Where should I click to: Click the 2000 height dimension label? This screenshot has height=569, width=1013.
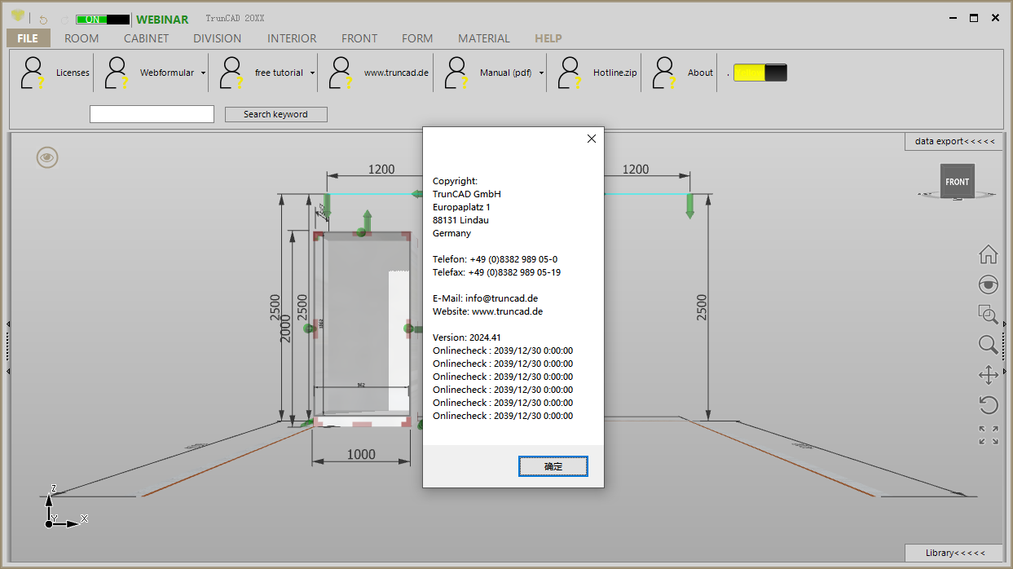click(x=286, y=329)
